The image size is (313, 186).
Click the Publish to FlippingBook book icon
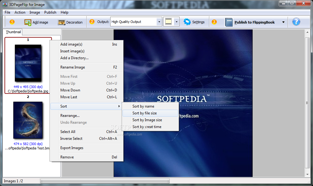coord(229,22)
